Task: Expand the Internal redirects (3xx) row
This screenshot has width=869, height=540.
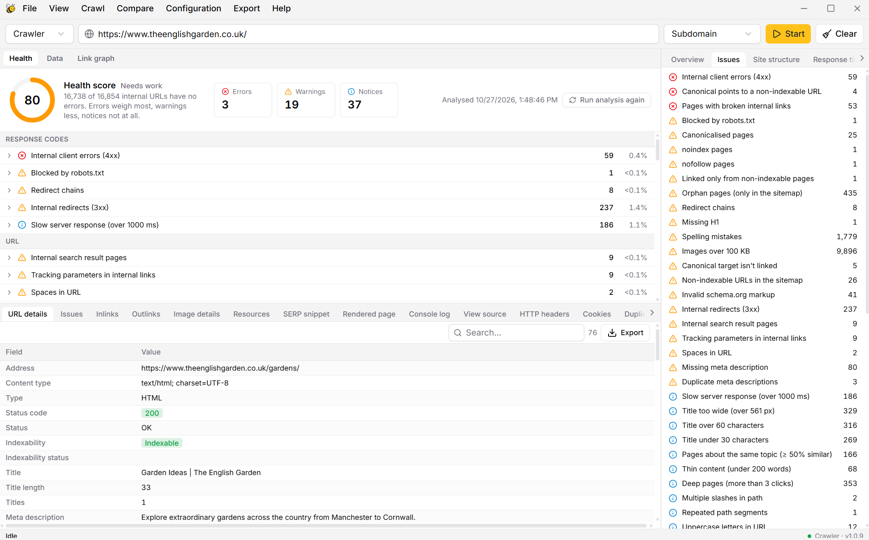Action: click(9, 208)
